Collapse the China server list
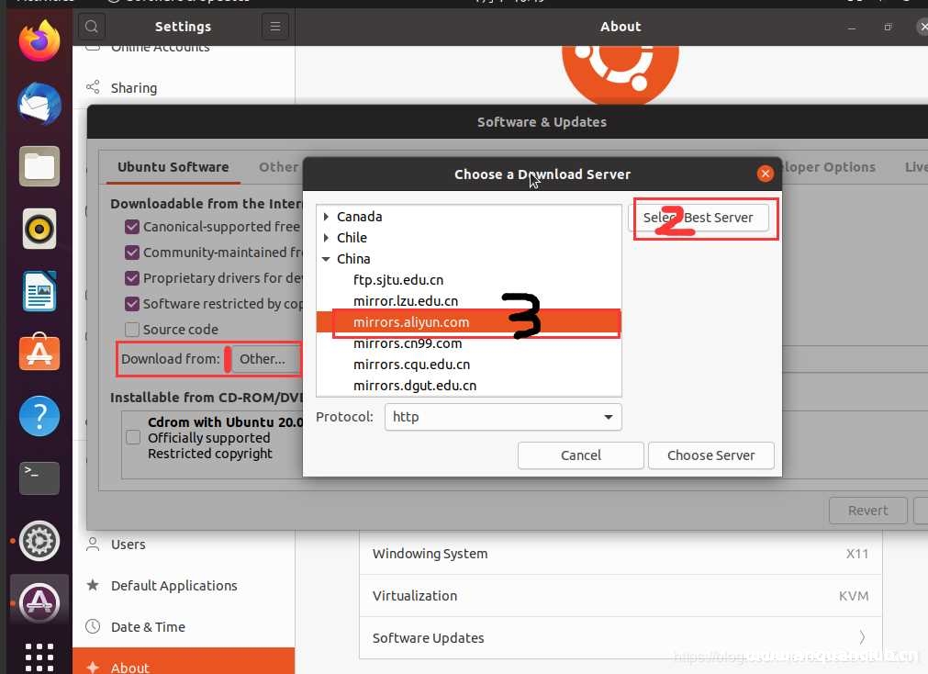This screenshot has height=674, width=928. pyautogui.click(x=327, y=259)
